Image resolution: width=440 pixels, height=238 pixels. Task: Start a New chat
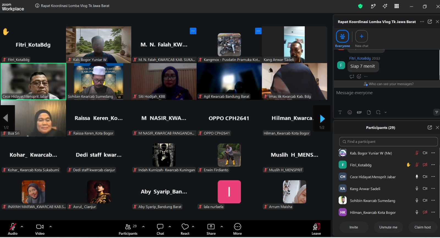pos(361,39)
